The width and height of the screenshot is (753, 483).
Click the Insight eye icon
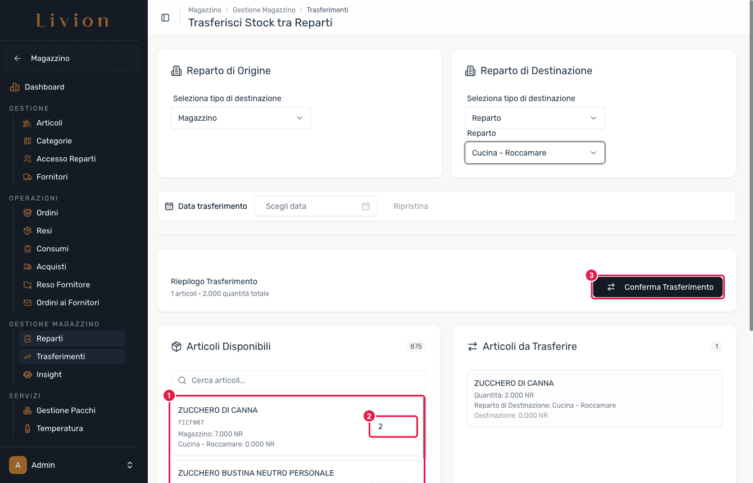pyautogui.click(x=28, y=375)
